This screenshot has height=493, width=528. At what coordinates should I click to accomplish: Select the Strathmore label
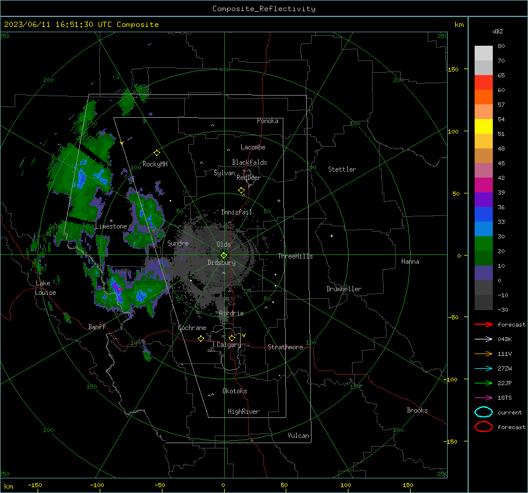coord(285,347)
